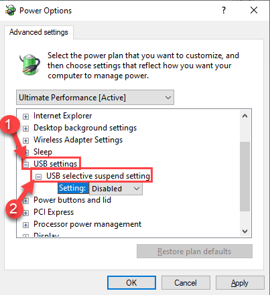
Task: Open the Ultimate Performance power plan dropdown
Action: click(x=95, y=98)
